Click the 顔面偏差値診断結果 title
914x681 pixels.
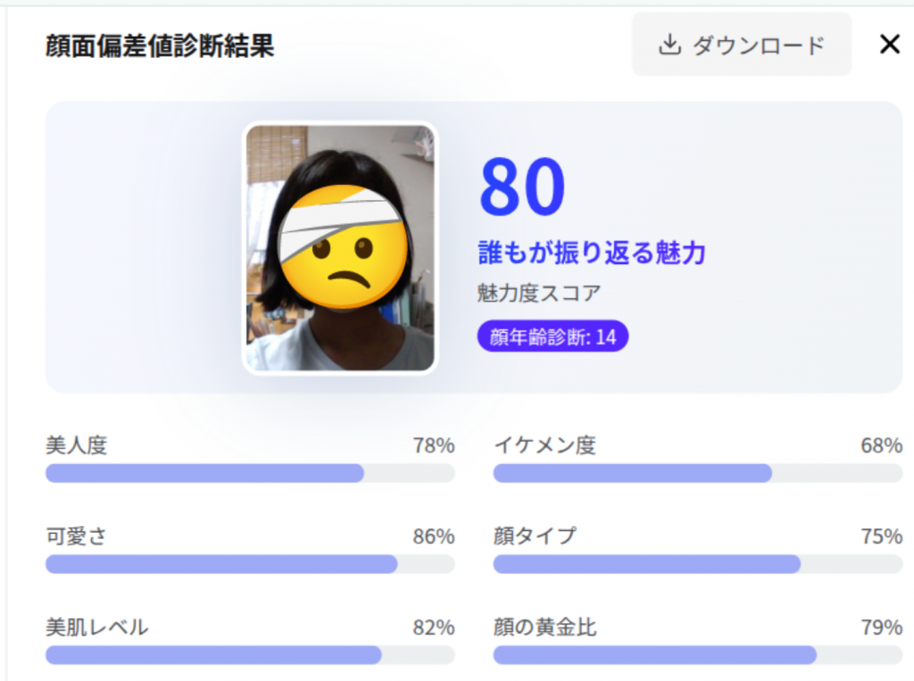[160, 46]
